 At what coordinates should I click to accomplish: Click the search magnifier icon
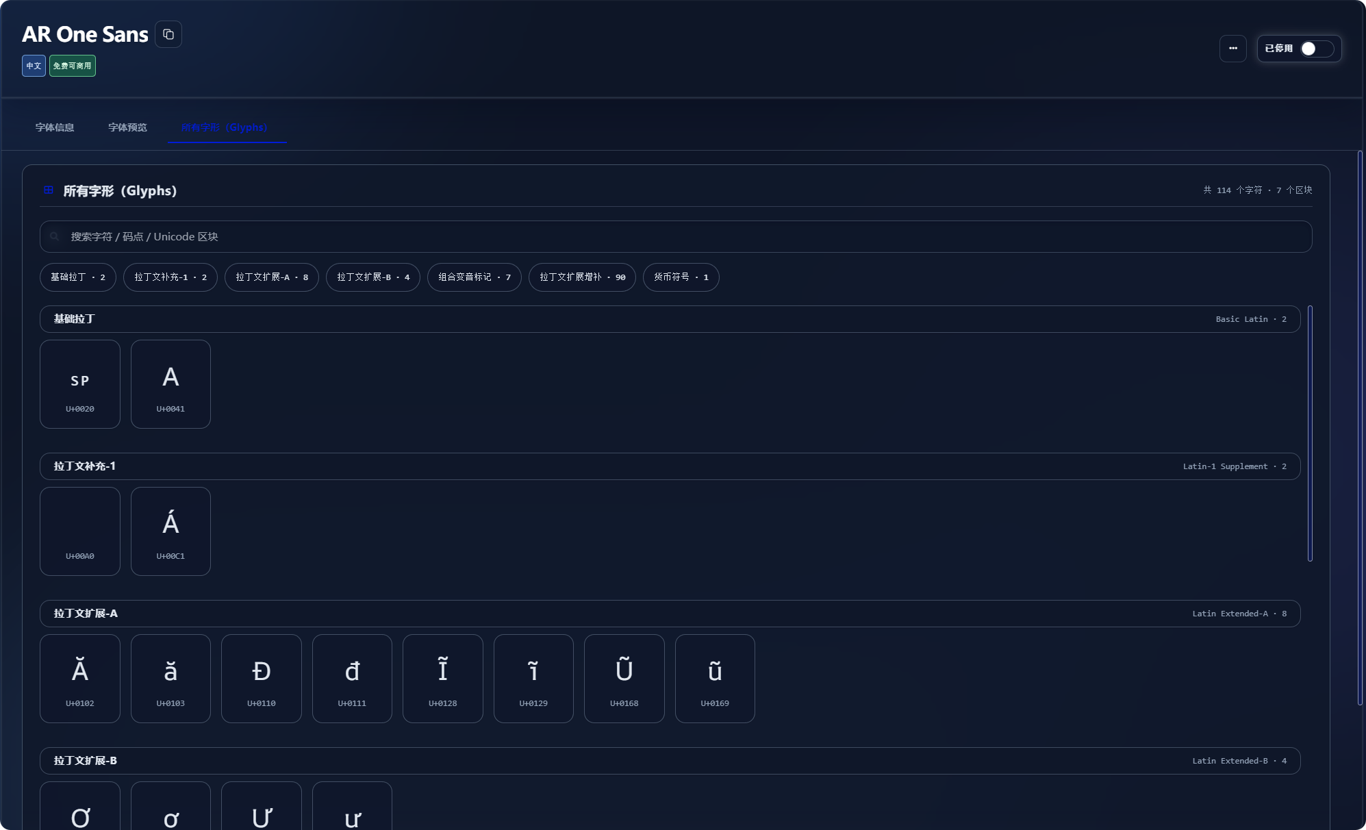55,236
